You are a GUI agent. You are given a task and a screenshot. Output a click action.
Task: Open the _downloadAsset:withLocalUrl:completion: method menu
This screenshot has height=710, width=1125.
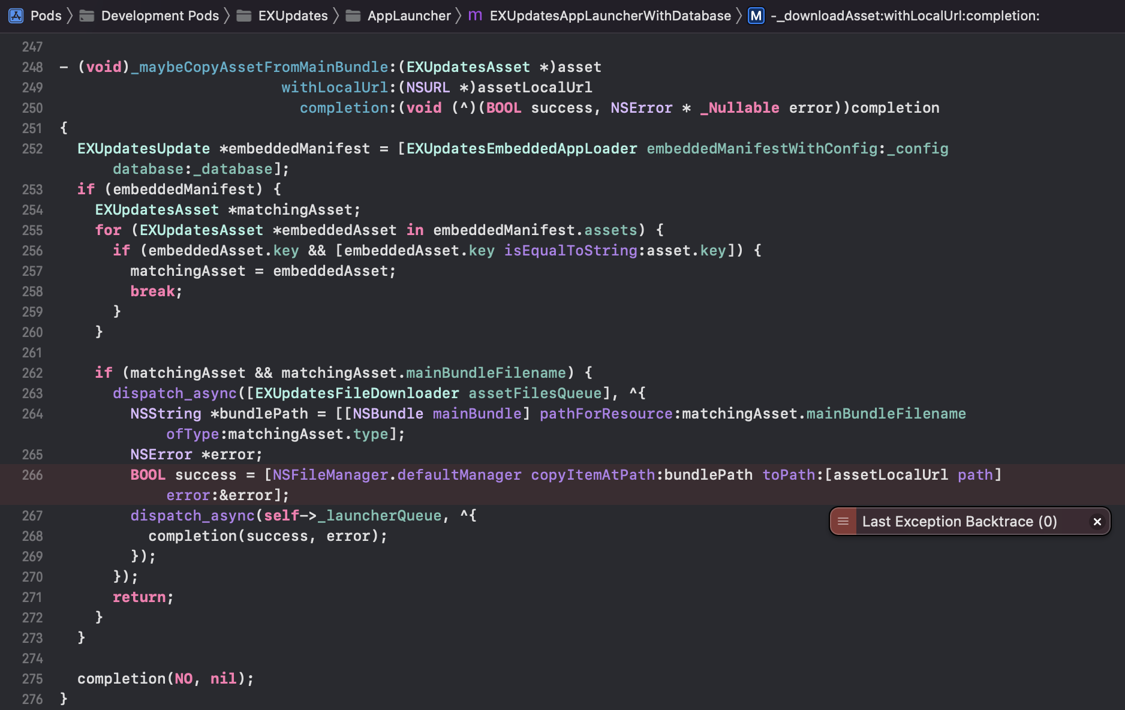tap(906, 16)
